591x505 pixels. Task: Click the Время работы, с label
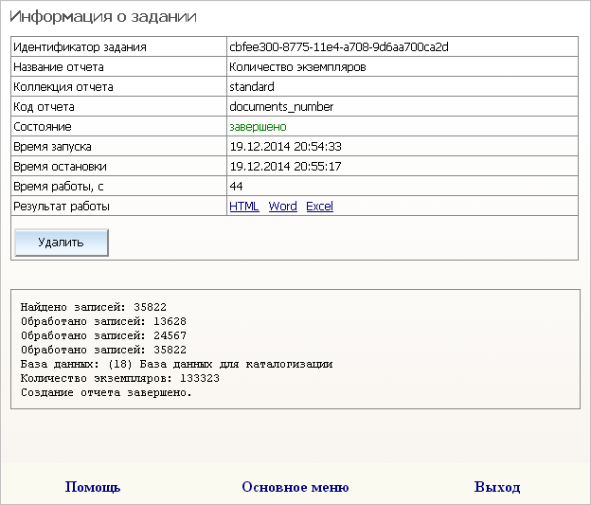pos(59,187)
